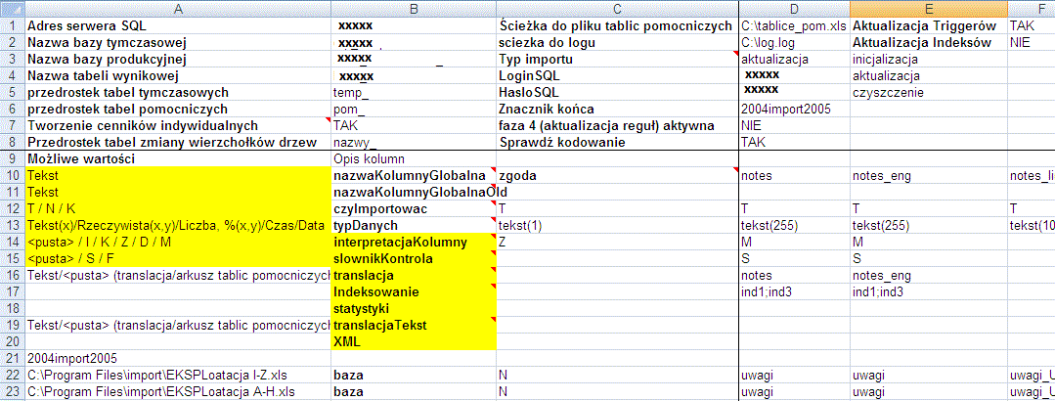1055x401 pixels.
Task: Select the 'czyszczenie' cell
Action: 929,92
